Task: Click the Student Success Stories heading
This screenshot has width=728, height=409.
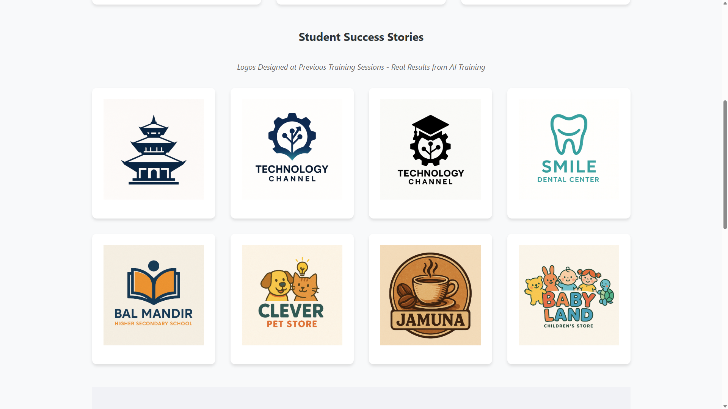Action: (x=361, y=37)
